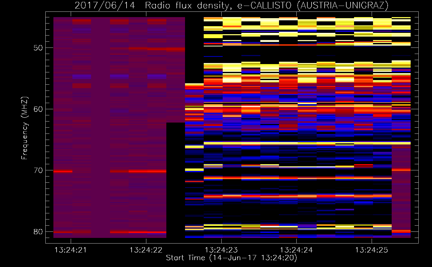
Task: Click the '80' frequency tick label
Action: 38,231
